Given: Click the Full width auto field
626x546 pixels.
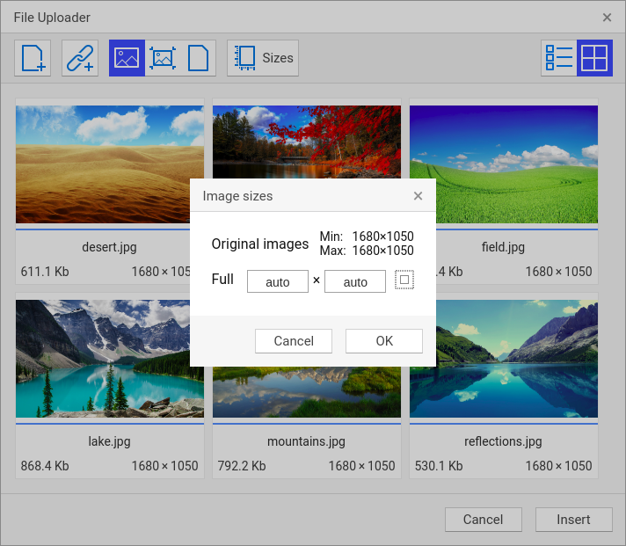Looking at the screenshot, I should click(278, 281).
